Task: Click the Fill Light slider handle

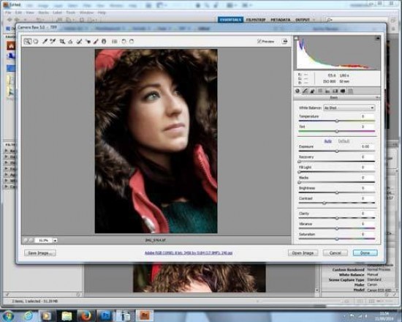Action: [x=299, y=172]
